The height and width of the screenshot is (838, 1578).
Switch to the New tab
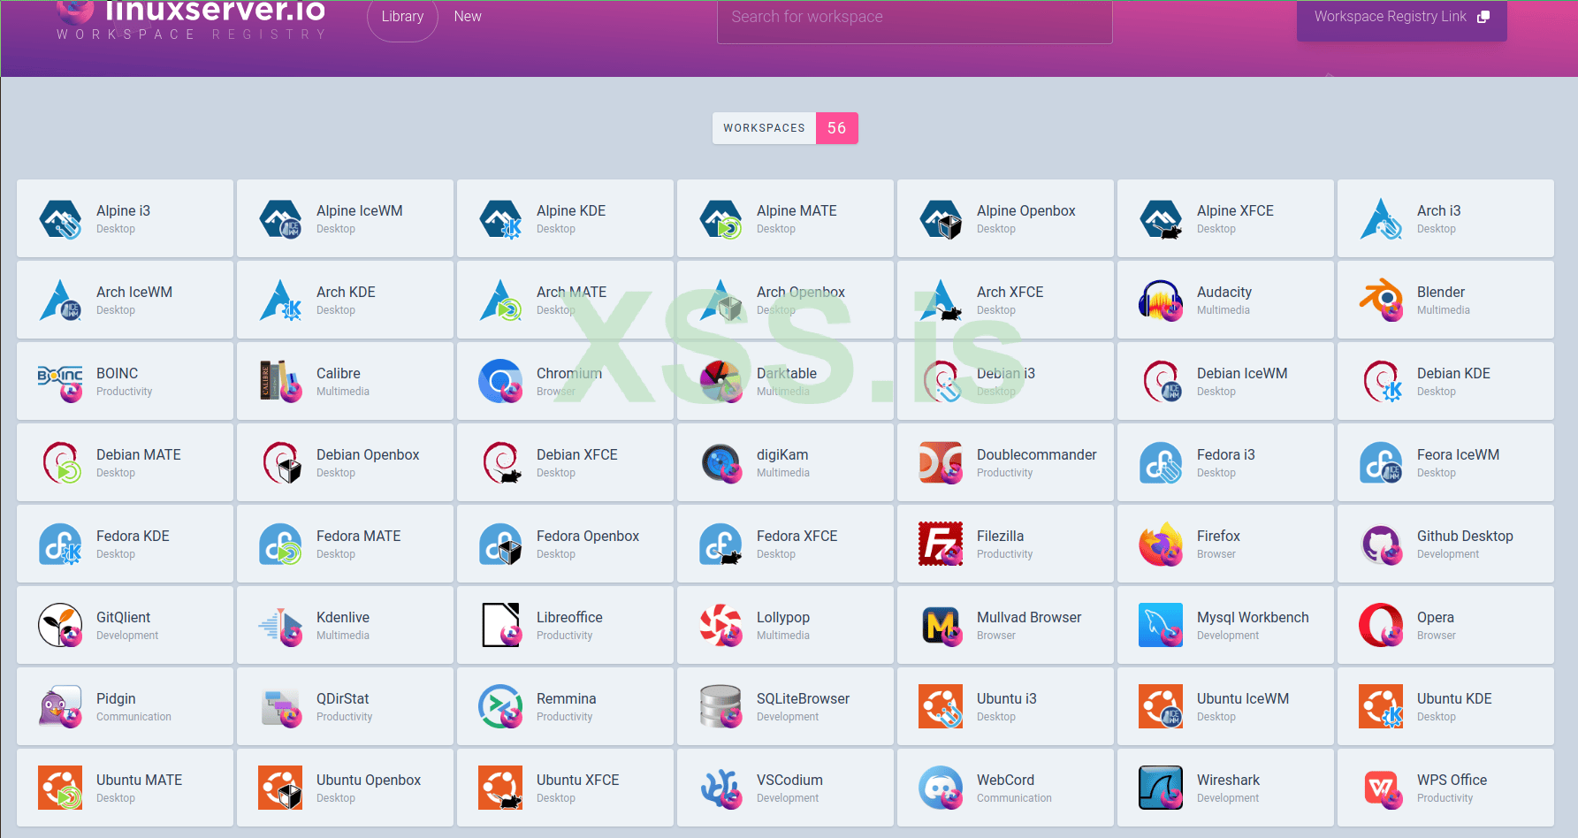point(468,17)
